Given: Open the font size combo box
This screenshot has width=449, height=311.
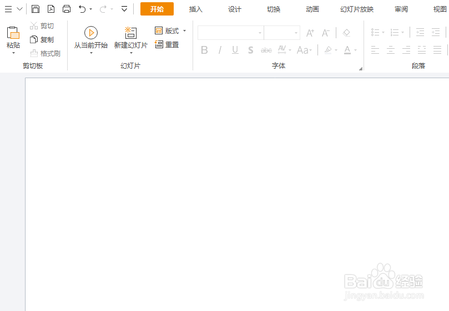Looking at the screenshot, I should (282, 33).
